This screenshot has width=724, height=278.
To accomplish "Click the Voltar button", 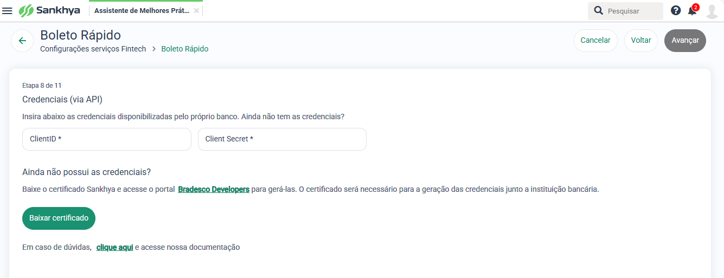I will [641, 41].
